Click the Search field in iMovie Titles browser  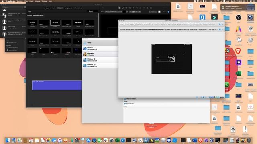point(93,11)
